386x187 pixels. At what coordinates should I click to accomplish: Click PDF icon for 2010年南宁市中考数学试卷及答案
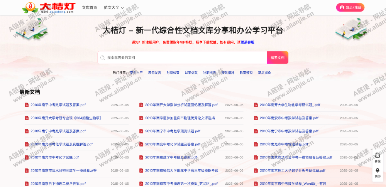point(256,131)
